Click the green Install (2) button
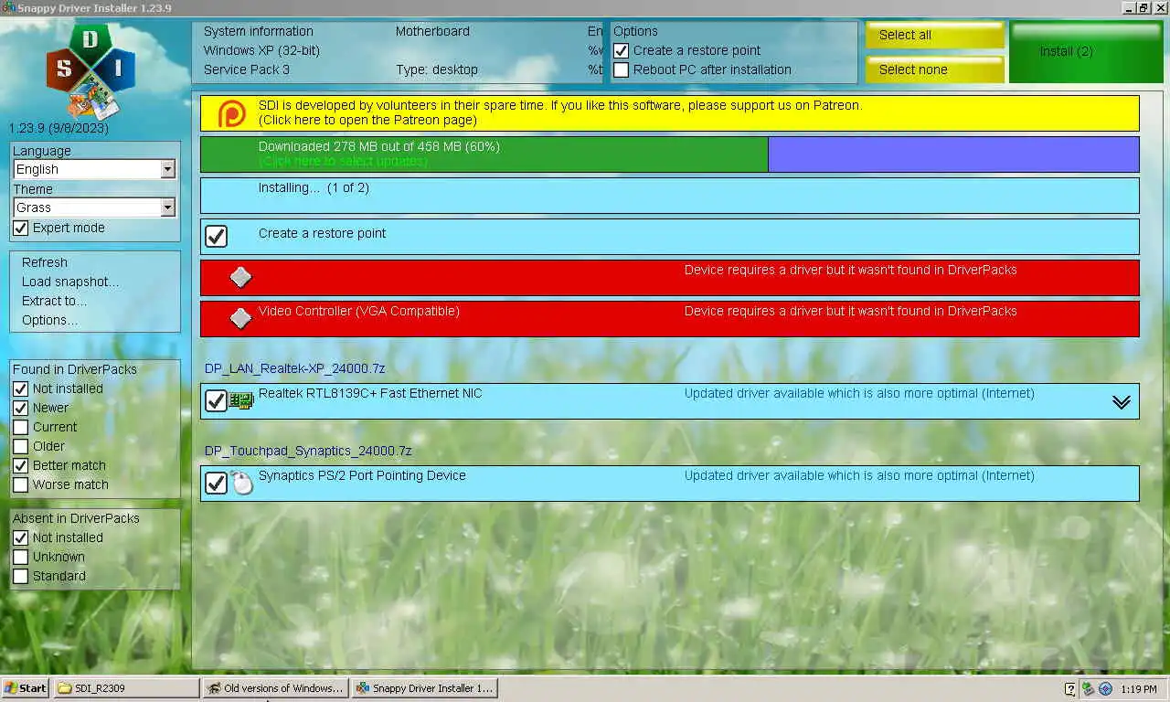Image resolution: width=1170 pixels, height=702 pixels. click(x=1086, y=52)
